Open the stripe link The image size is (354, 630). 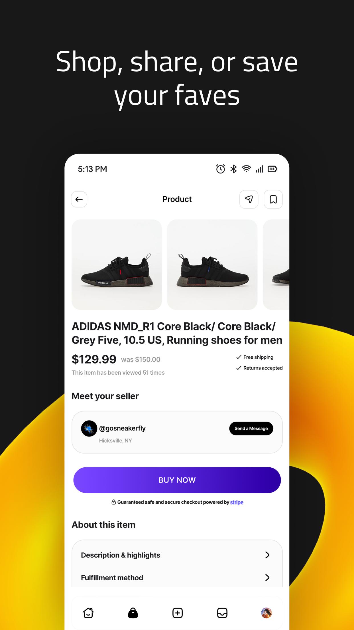(237, 502)
